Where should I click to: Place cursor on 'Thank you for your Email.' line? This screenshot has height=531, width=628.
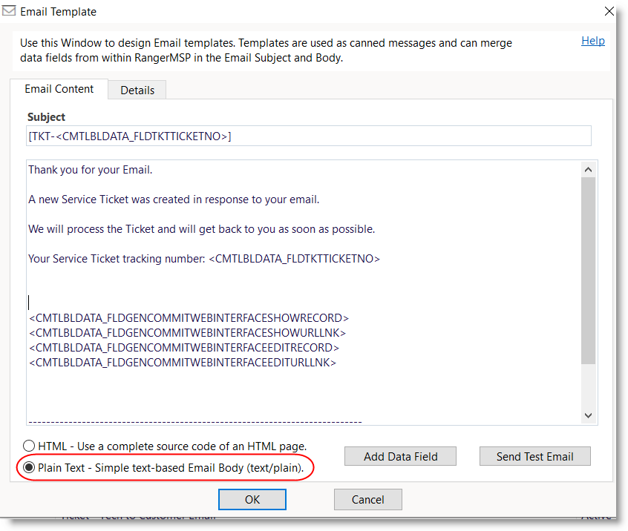click(x=90, y=170)
